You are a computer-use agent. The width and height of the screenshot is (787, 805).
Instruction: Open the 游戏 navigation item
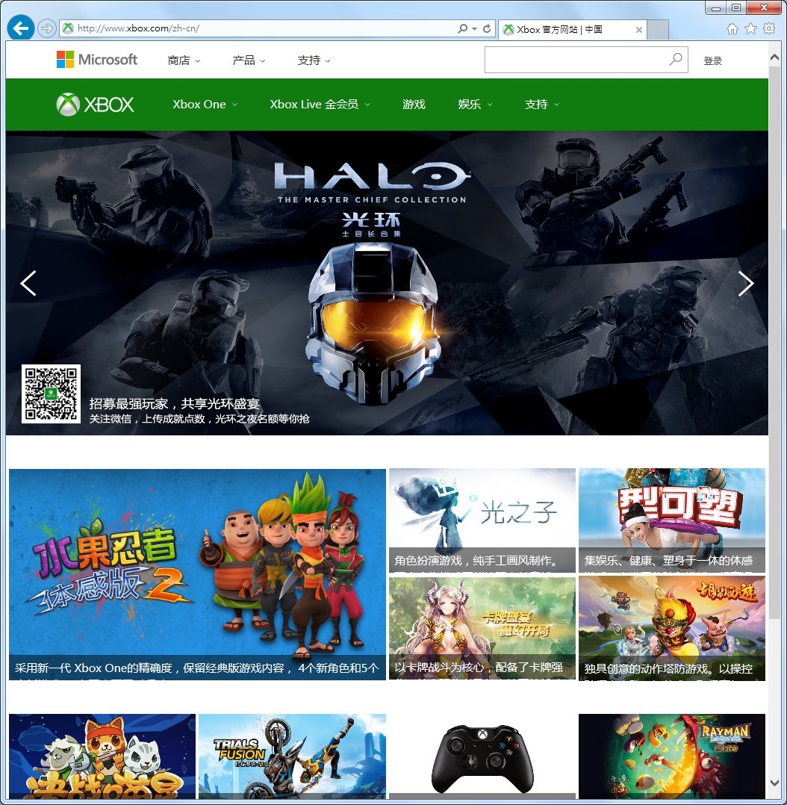tap(414, 105)
